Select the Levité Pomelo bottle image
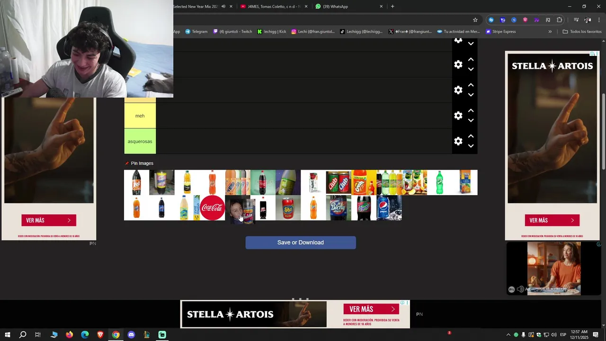 pos(187,207)
